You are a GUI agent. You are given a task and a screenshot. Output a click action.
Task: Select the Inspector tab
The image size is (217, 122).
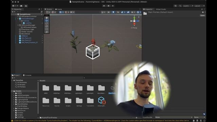148,9
